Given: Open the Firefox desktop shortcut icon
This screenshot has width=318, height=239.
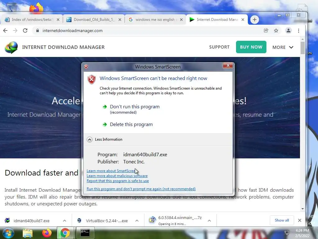Looking at the screenshot, I should [x=36, y=8].
